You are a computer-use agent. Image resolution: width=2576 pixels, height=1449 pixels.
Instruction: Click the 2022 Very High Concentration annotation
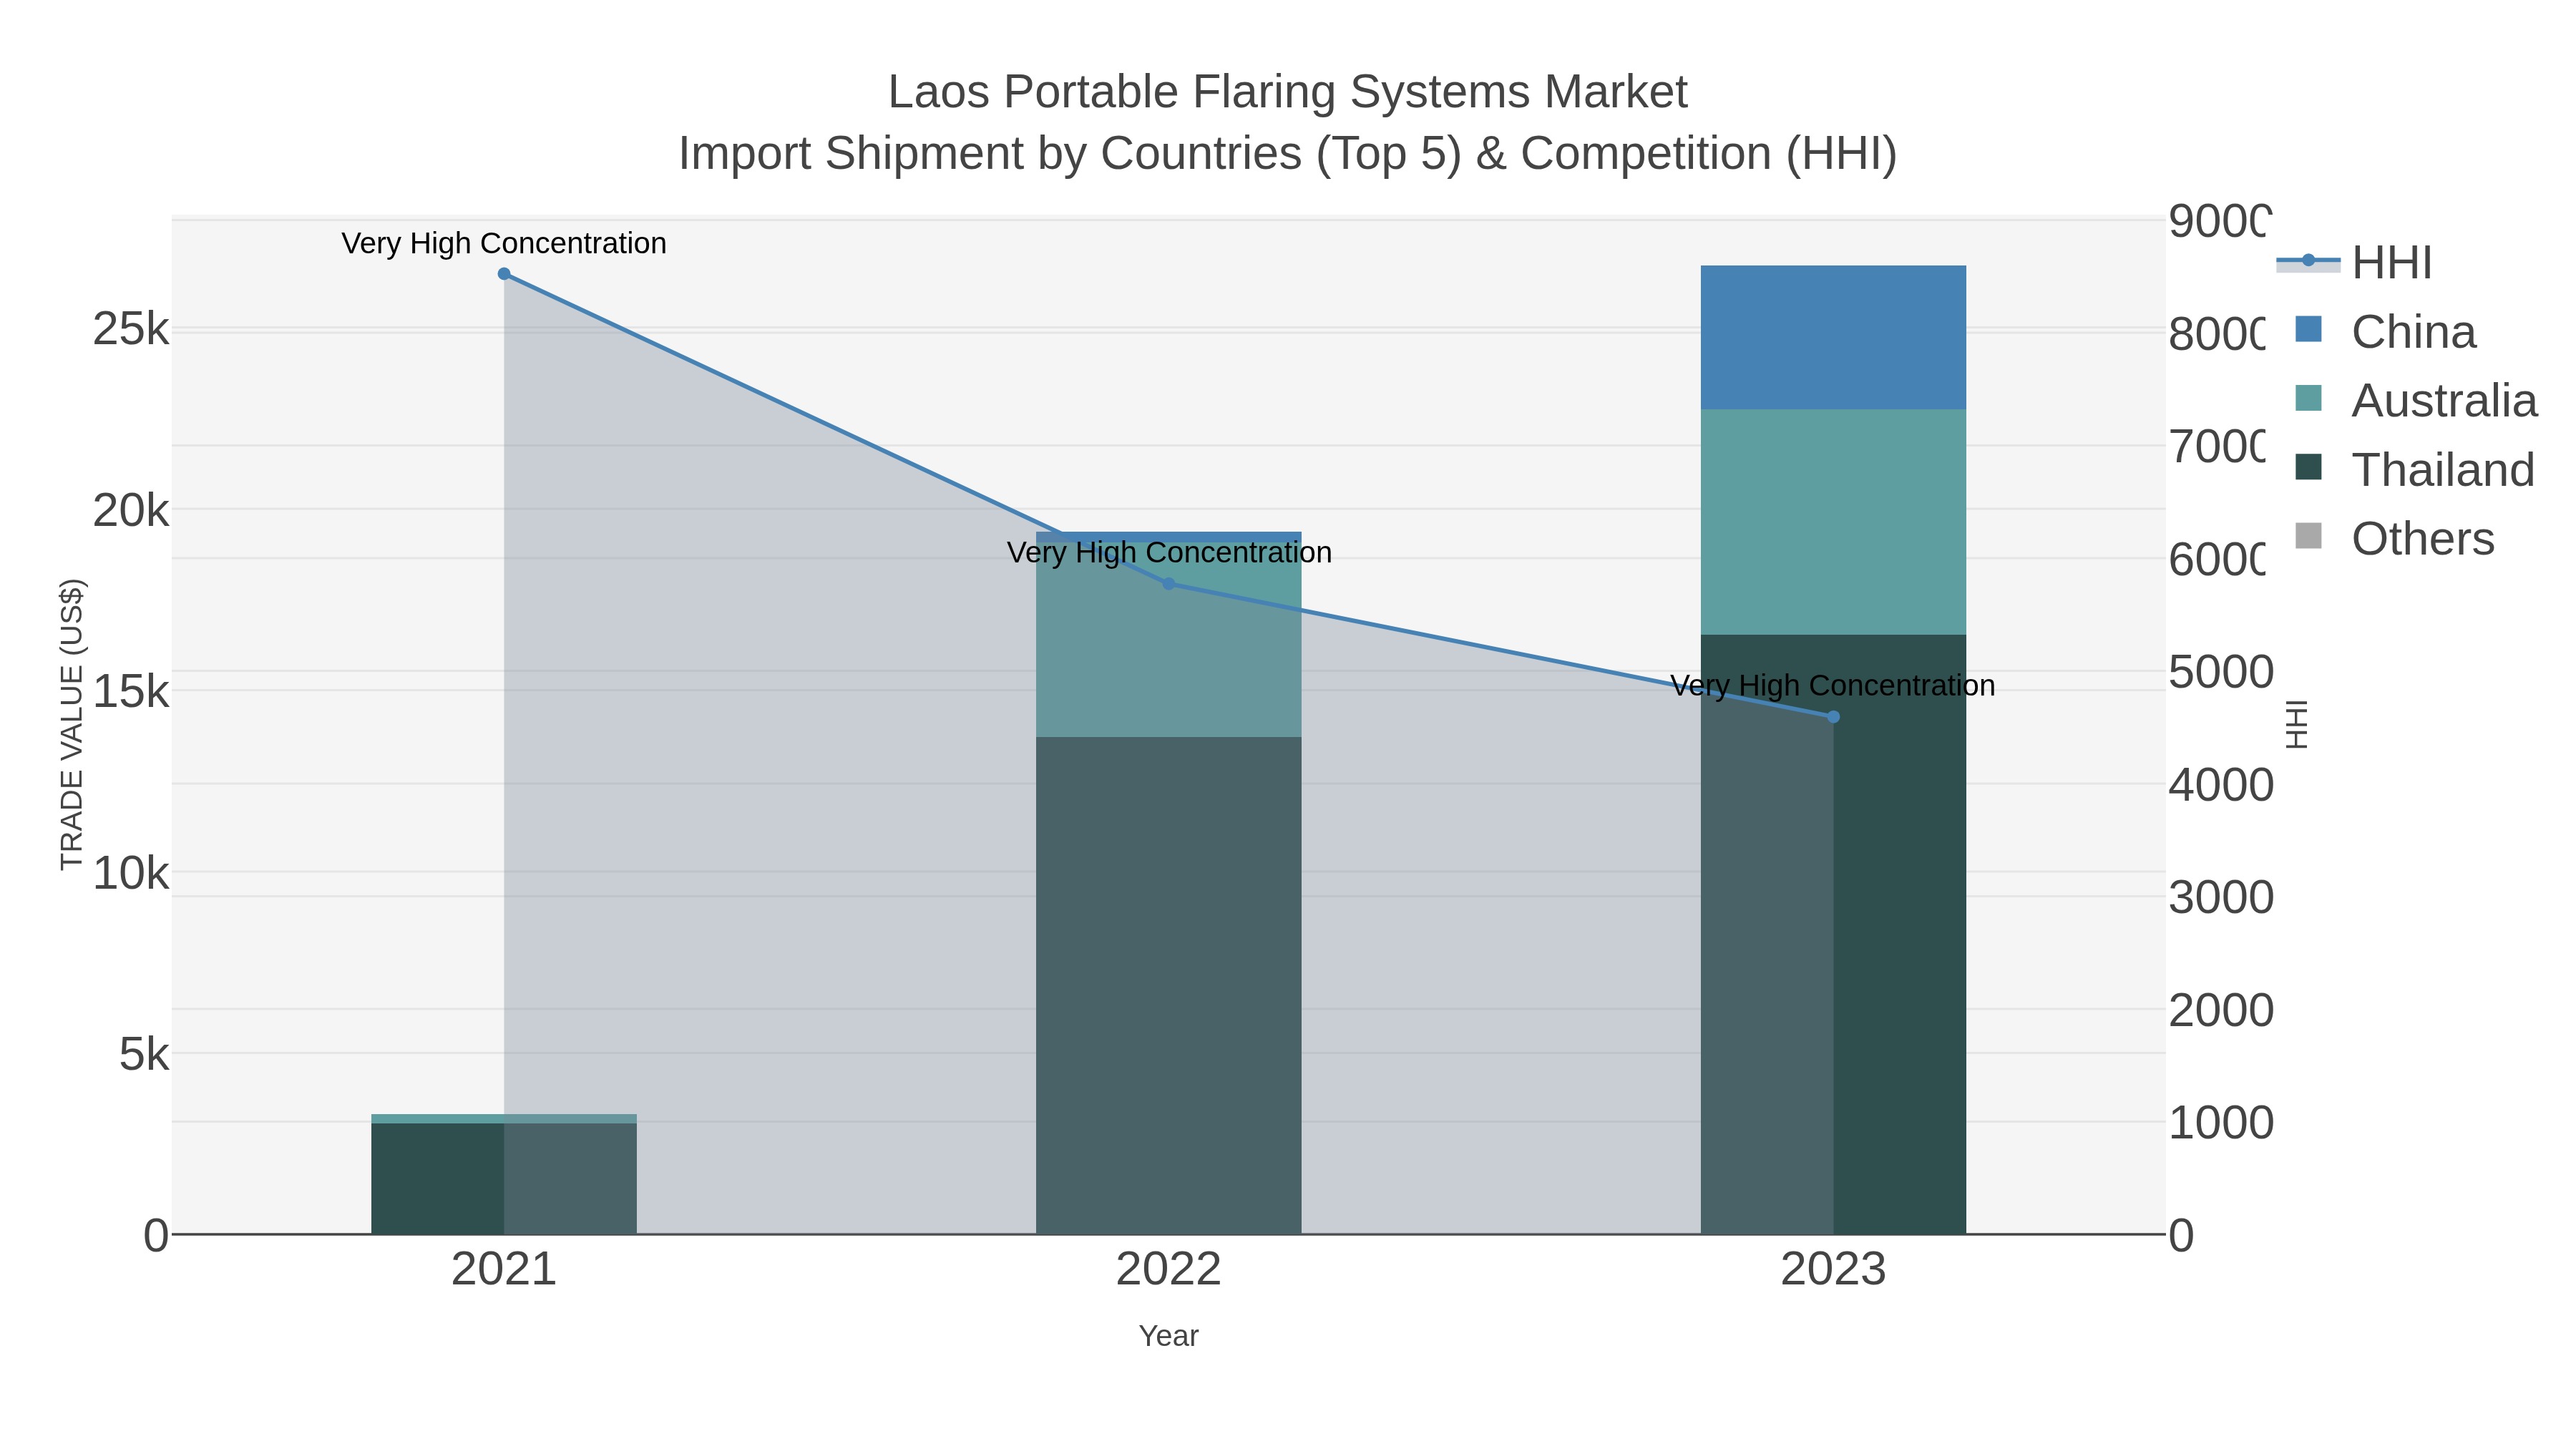(x=1169, y=552)
